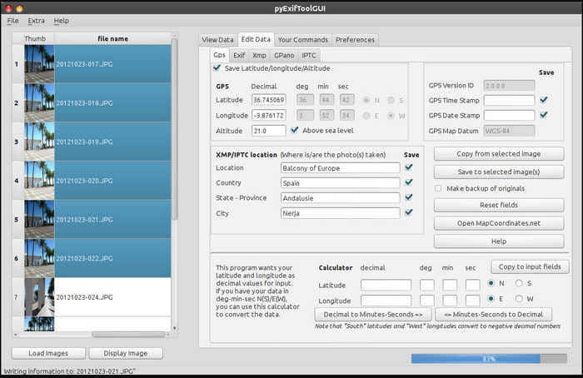Click Decimal to Minutes-Seconds button
Viewport: 583px width, 378px height.
click(372, 315)
